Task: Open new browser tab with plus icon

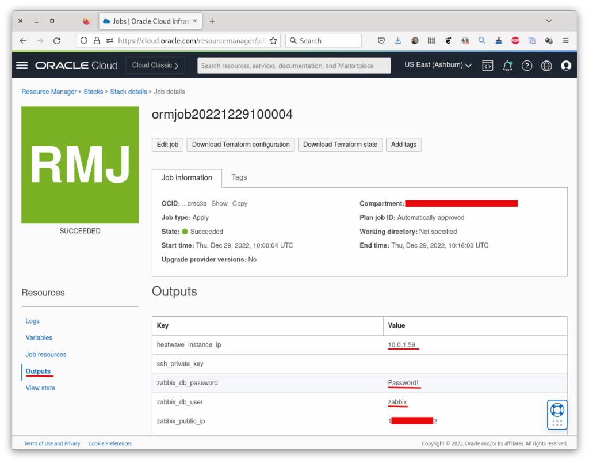Action: click(212, 21)
